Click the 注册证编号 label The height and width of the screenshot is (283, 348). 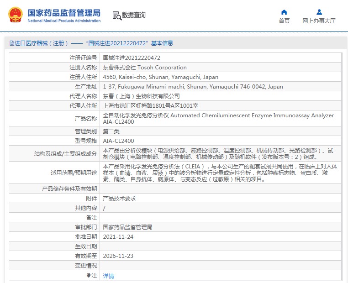point(83,58)
